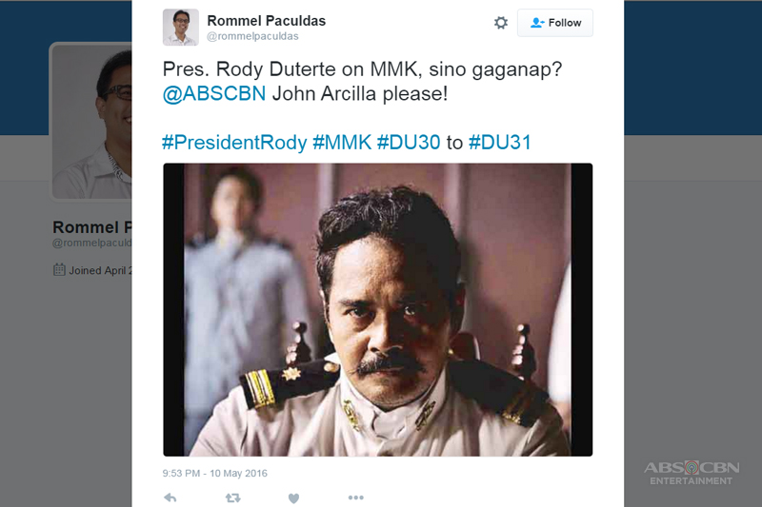The width and height of the screenshot is (762, 507).
Task: Click the background profile name Rommel
Action: tap(86, 227)
